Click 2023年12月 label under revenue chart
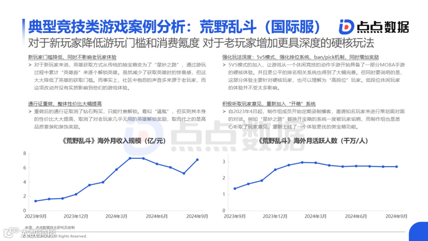 pos(76,216)
